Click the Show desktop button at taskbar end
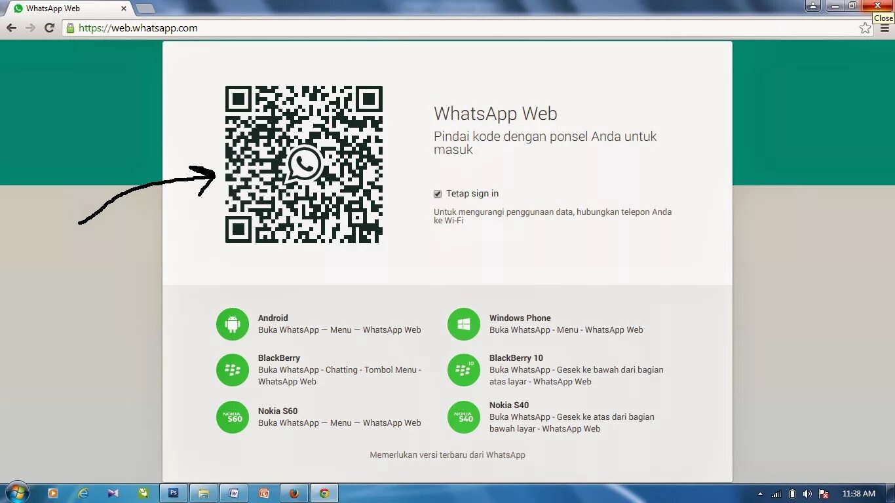895x503 pixels. tap(890, 493)
